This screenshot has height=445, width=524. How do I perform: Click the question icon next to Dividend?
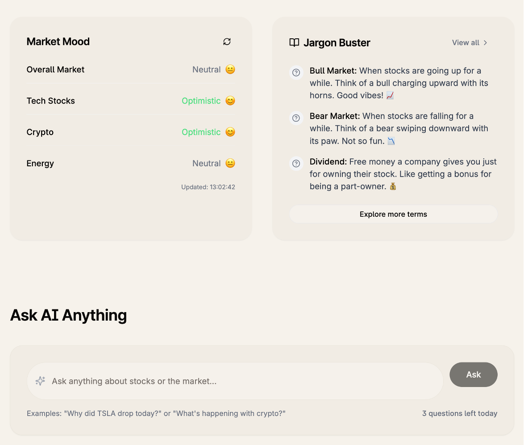click(295, 164)
